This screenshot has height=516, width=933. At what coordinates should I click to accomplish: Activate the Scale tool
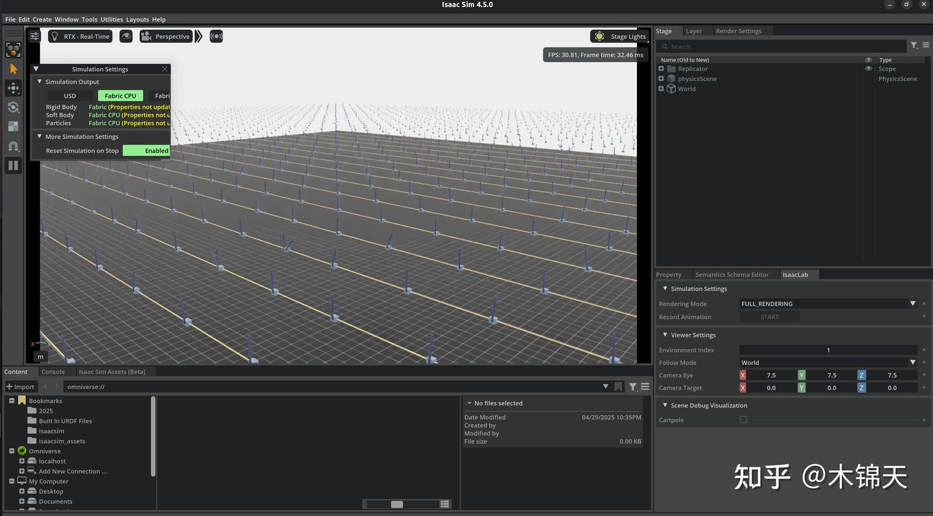pyautogui.click(x=13, y=127)
